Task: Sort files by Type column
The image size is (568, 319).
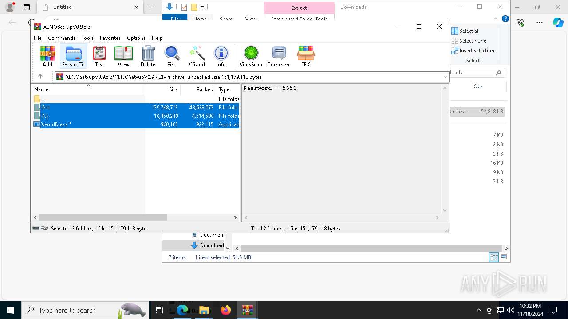Action: pyautogui.click(x=228, y=89)
